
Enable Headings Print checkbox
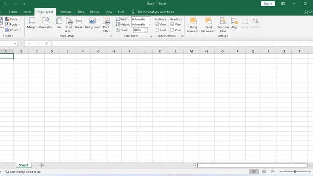click(x=172, y=30)
